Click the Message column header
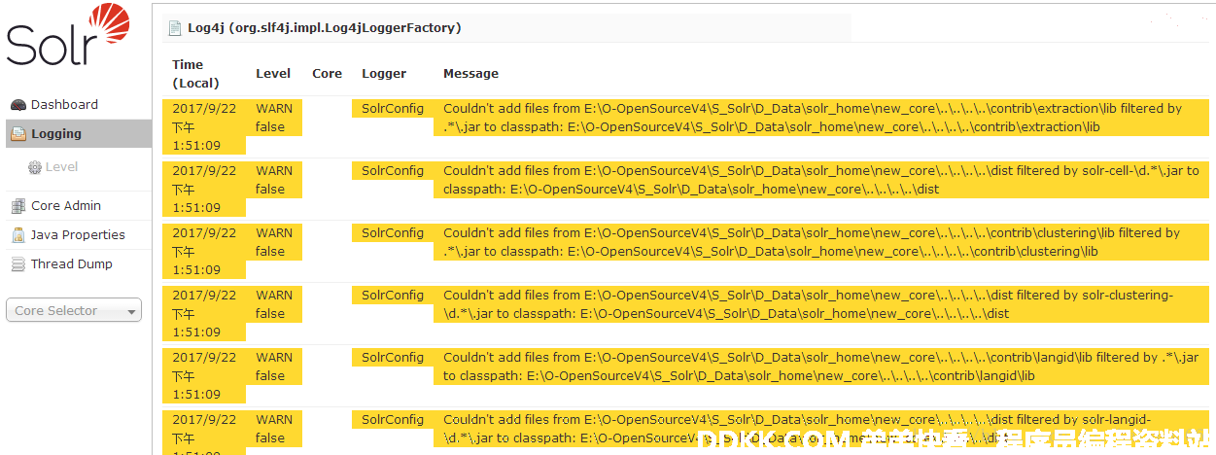 (470, 74)
